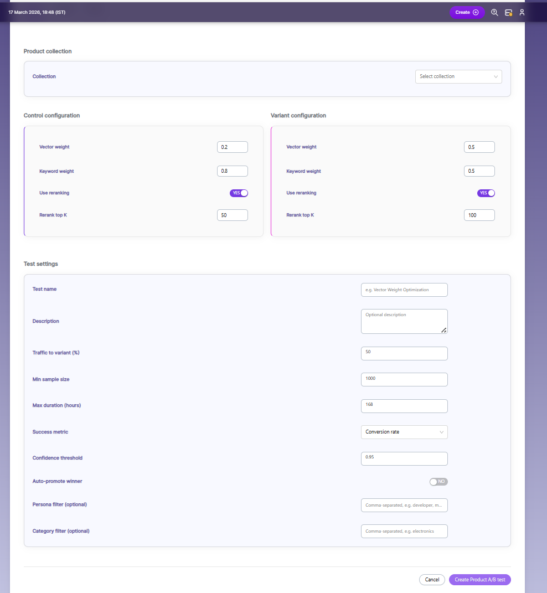Click the date and time text in header

37,12
